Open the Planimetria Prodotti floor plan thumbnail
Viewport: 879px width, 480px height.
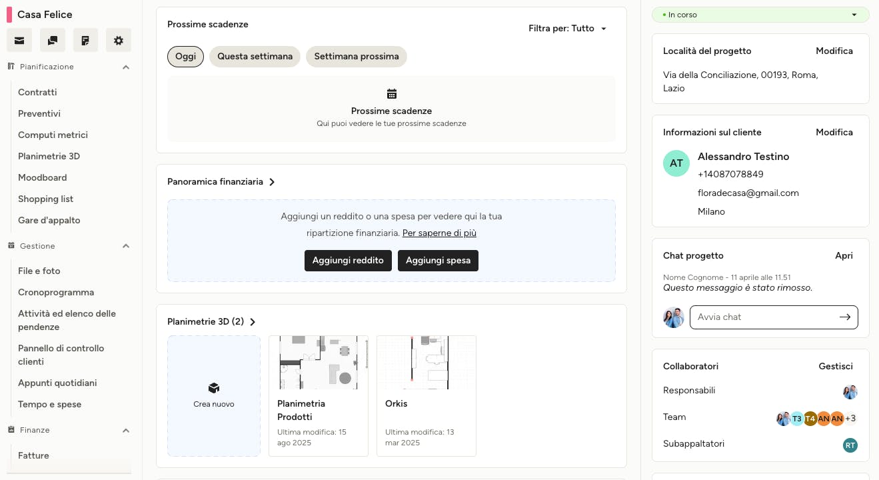coord(319,363)
